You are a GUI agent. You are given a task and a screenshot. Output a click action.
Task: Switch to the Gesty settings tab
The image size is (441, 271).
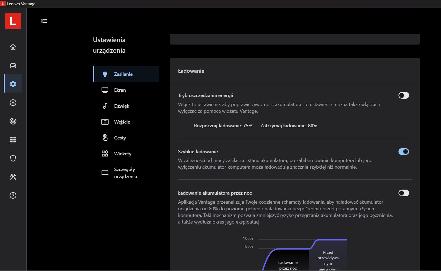(x=126, y=138)
